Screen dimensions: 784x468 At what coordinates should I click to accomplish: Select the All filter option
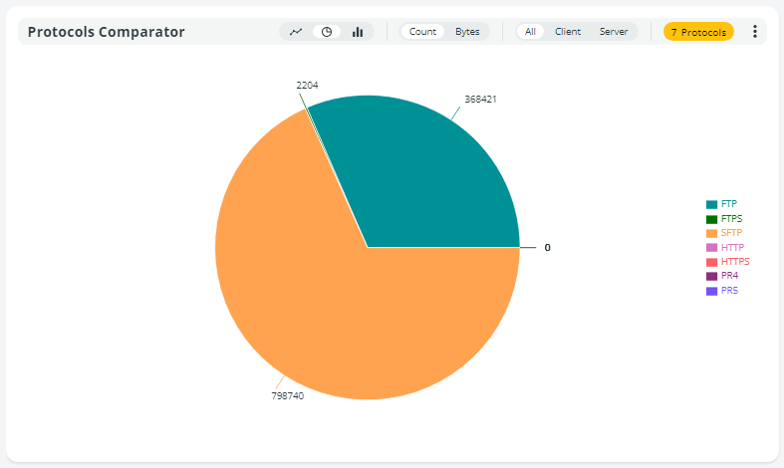530,32
